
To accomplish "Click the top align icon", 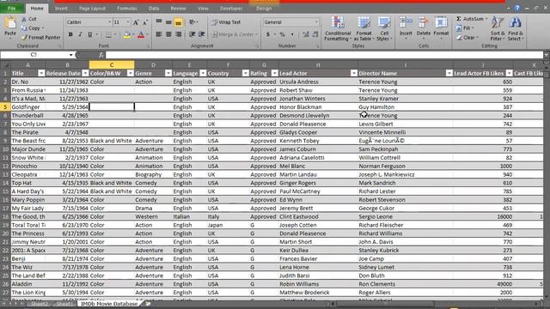I will click(159, 22).
